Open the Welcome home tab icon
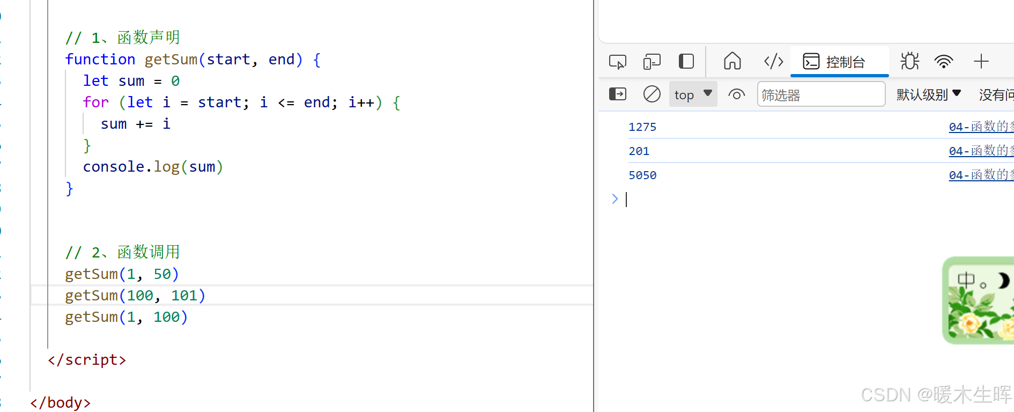 coord(732,61)
